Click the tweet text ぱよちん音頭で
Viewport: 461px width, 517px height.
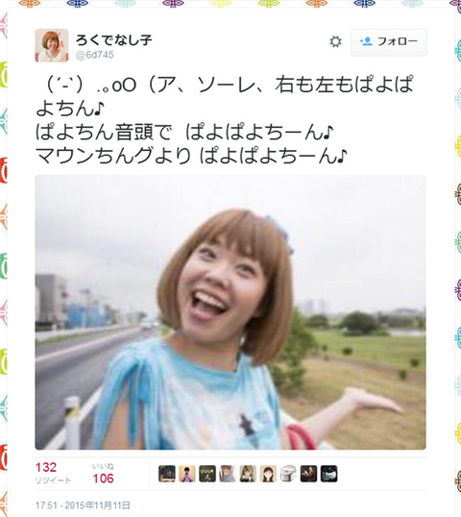[x=104, y=133]
